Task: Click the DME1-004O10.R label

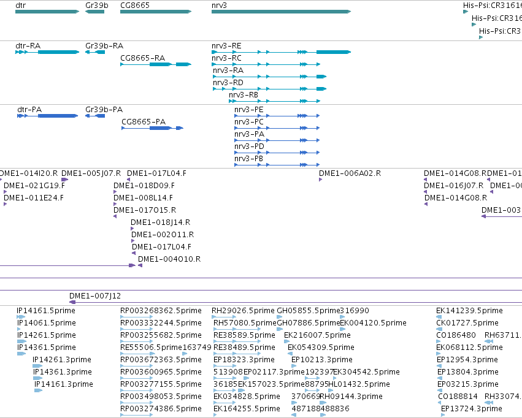Action: 169,259
